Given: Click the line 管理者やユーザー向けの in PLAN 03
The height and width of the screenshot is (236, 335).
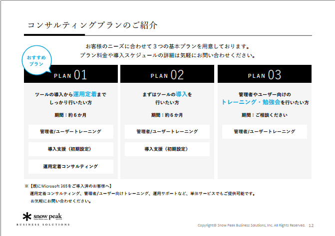Looking at the screenshot, I should click(x=265, y=94).
